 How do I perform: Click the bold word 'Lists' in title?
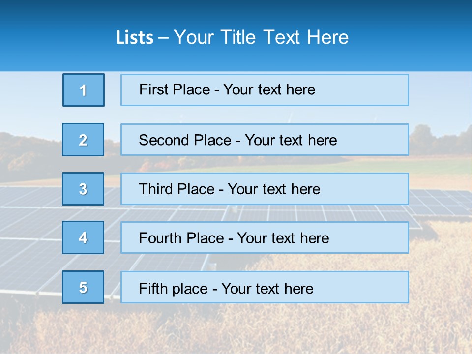[135, 38]
